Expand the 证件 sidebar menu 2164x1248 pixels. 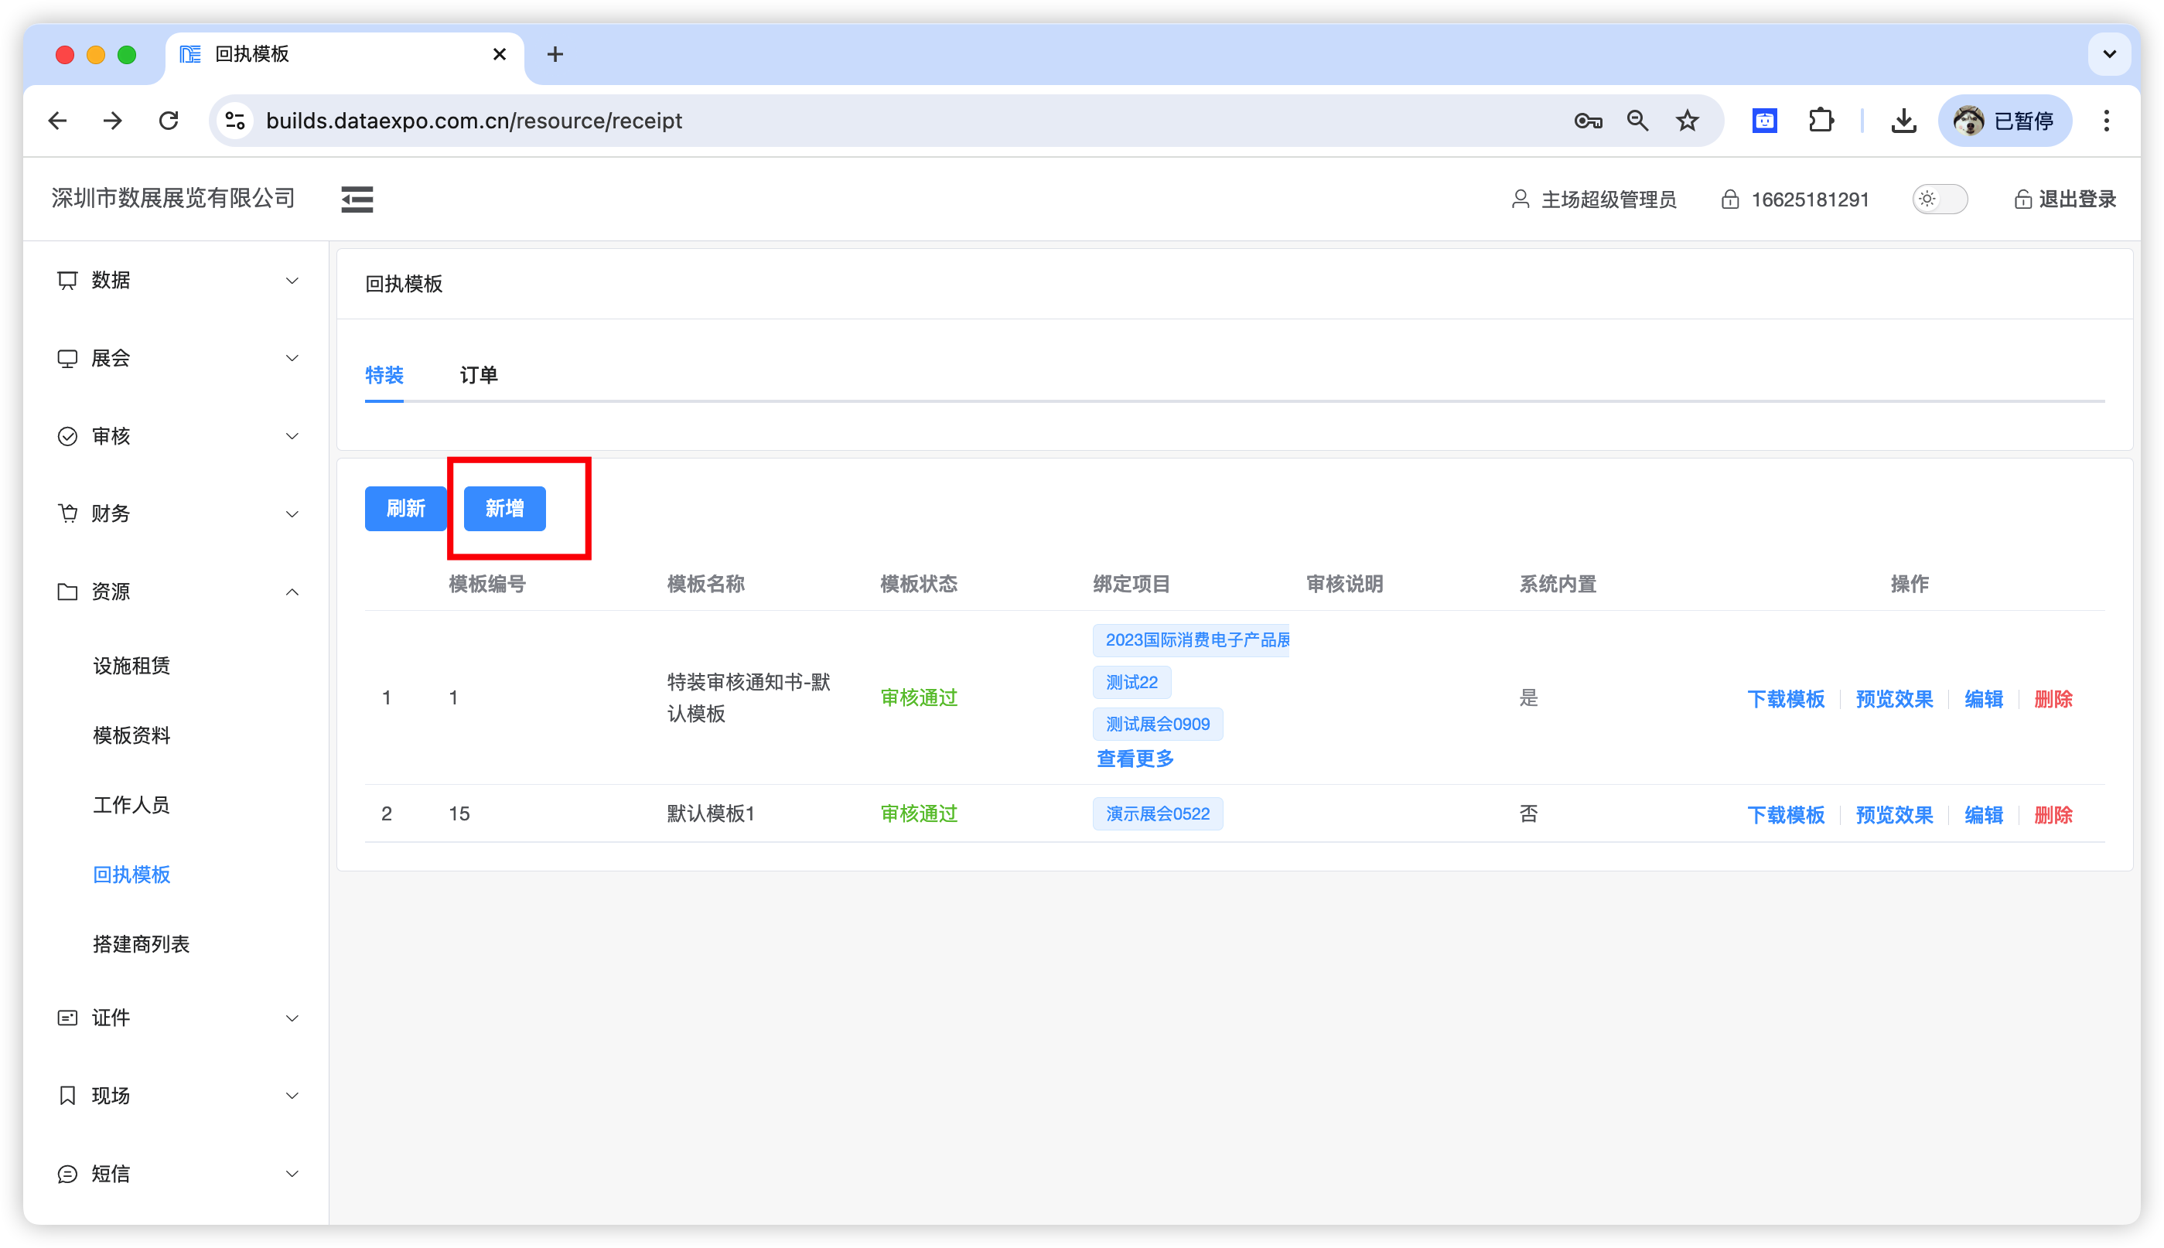click(177, 1018)
